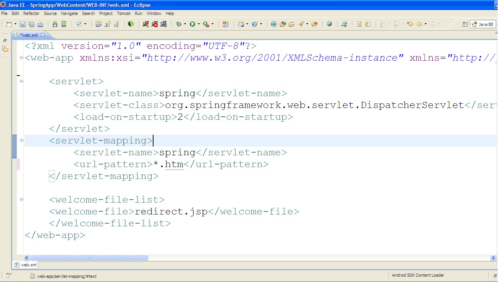This screenshot has height=282, width=498.
Task: Print the current file
Action: point(40,24)
